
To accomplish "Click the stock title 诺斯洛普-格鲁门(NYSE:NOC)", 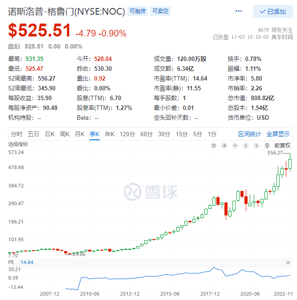I will [66, 12].
